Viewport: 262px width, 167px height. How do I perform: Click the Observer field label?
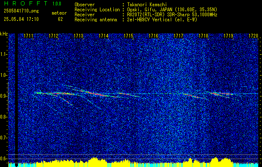click(x=85, y=5)
